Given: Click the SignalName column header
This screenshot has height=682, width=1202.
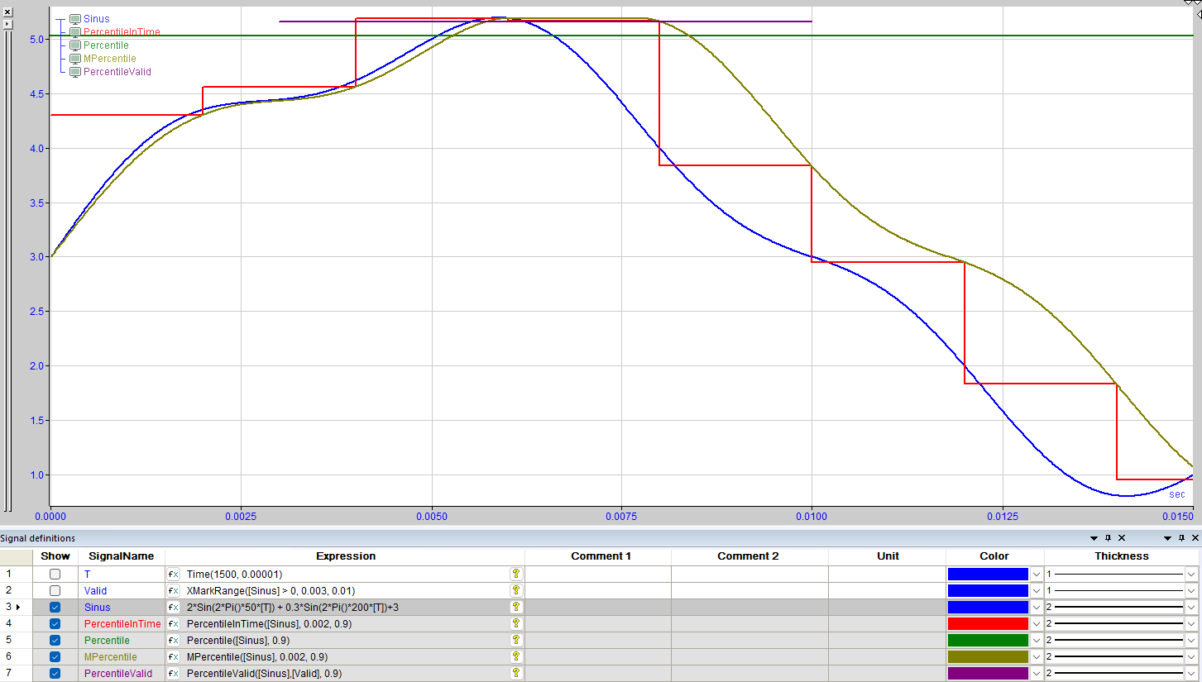Looking at the screenshot, I should [122, 556].
